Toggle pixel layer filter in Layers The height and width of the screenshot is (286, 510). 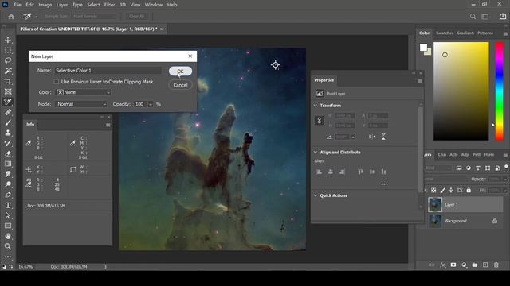tap(459, 168)
